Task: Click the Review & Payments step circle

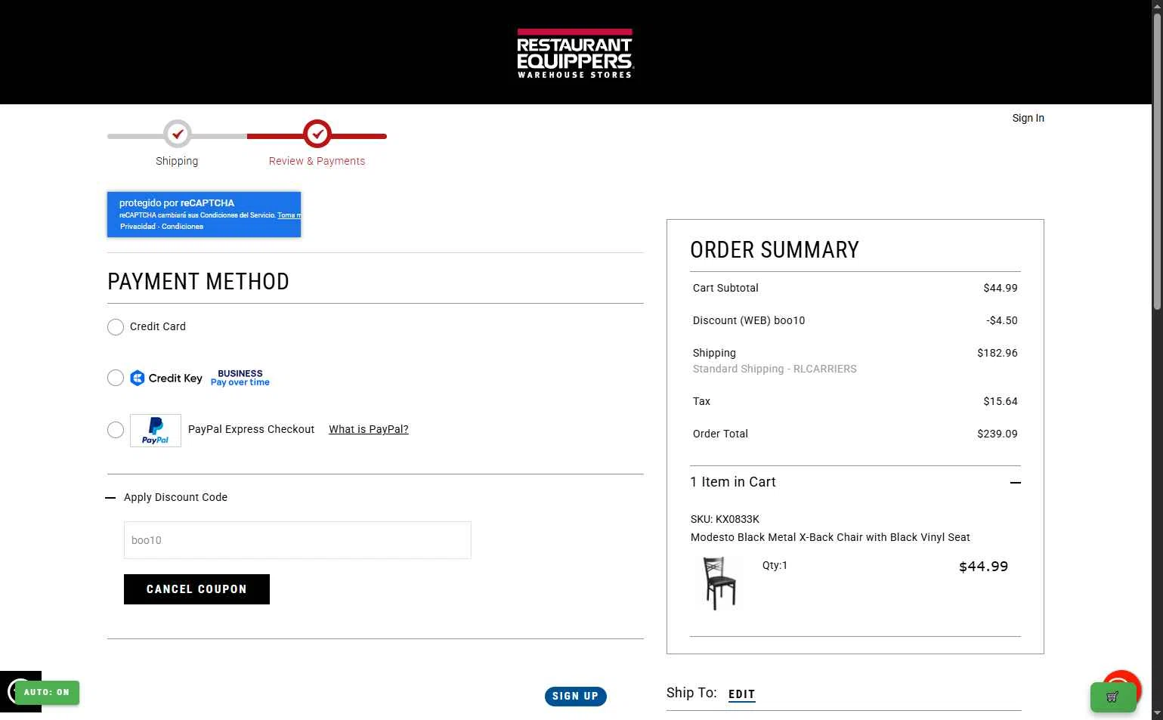Action: [317, 134]
